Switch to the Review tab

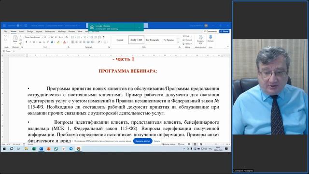click(x=71, y=31)
